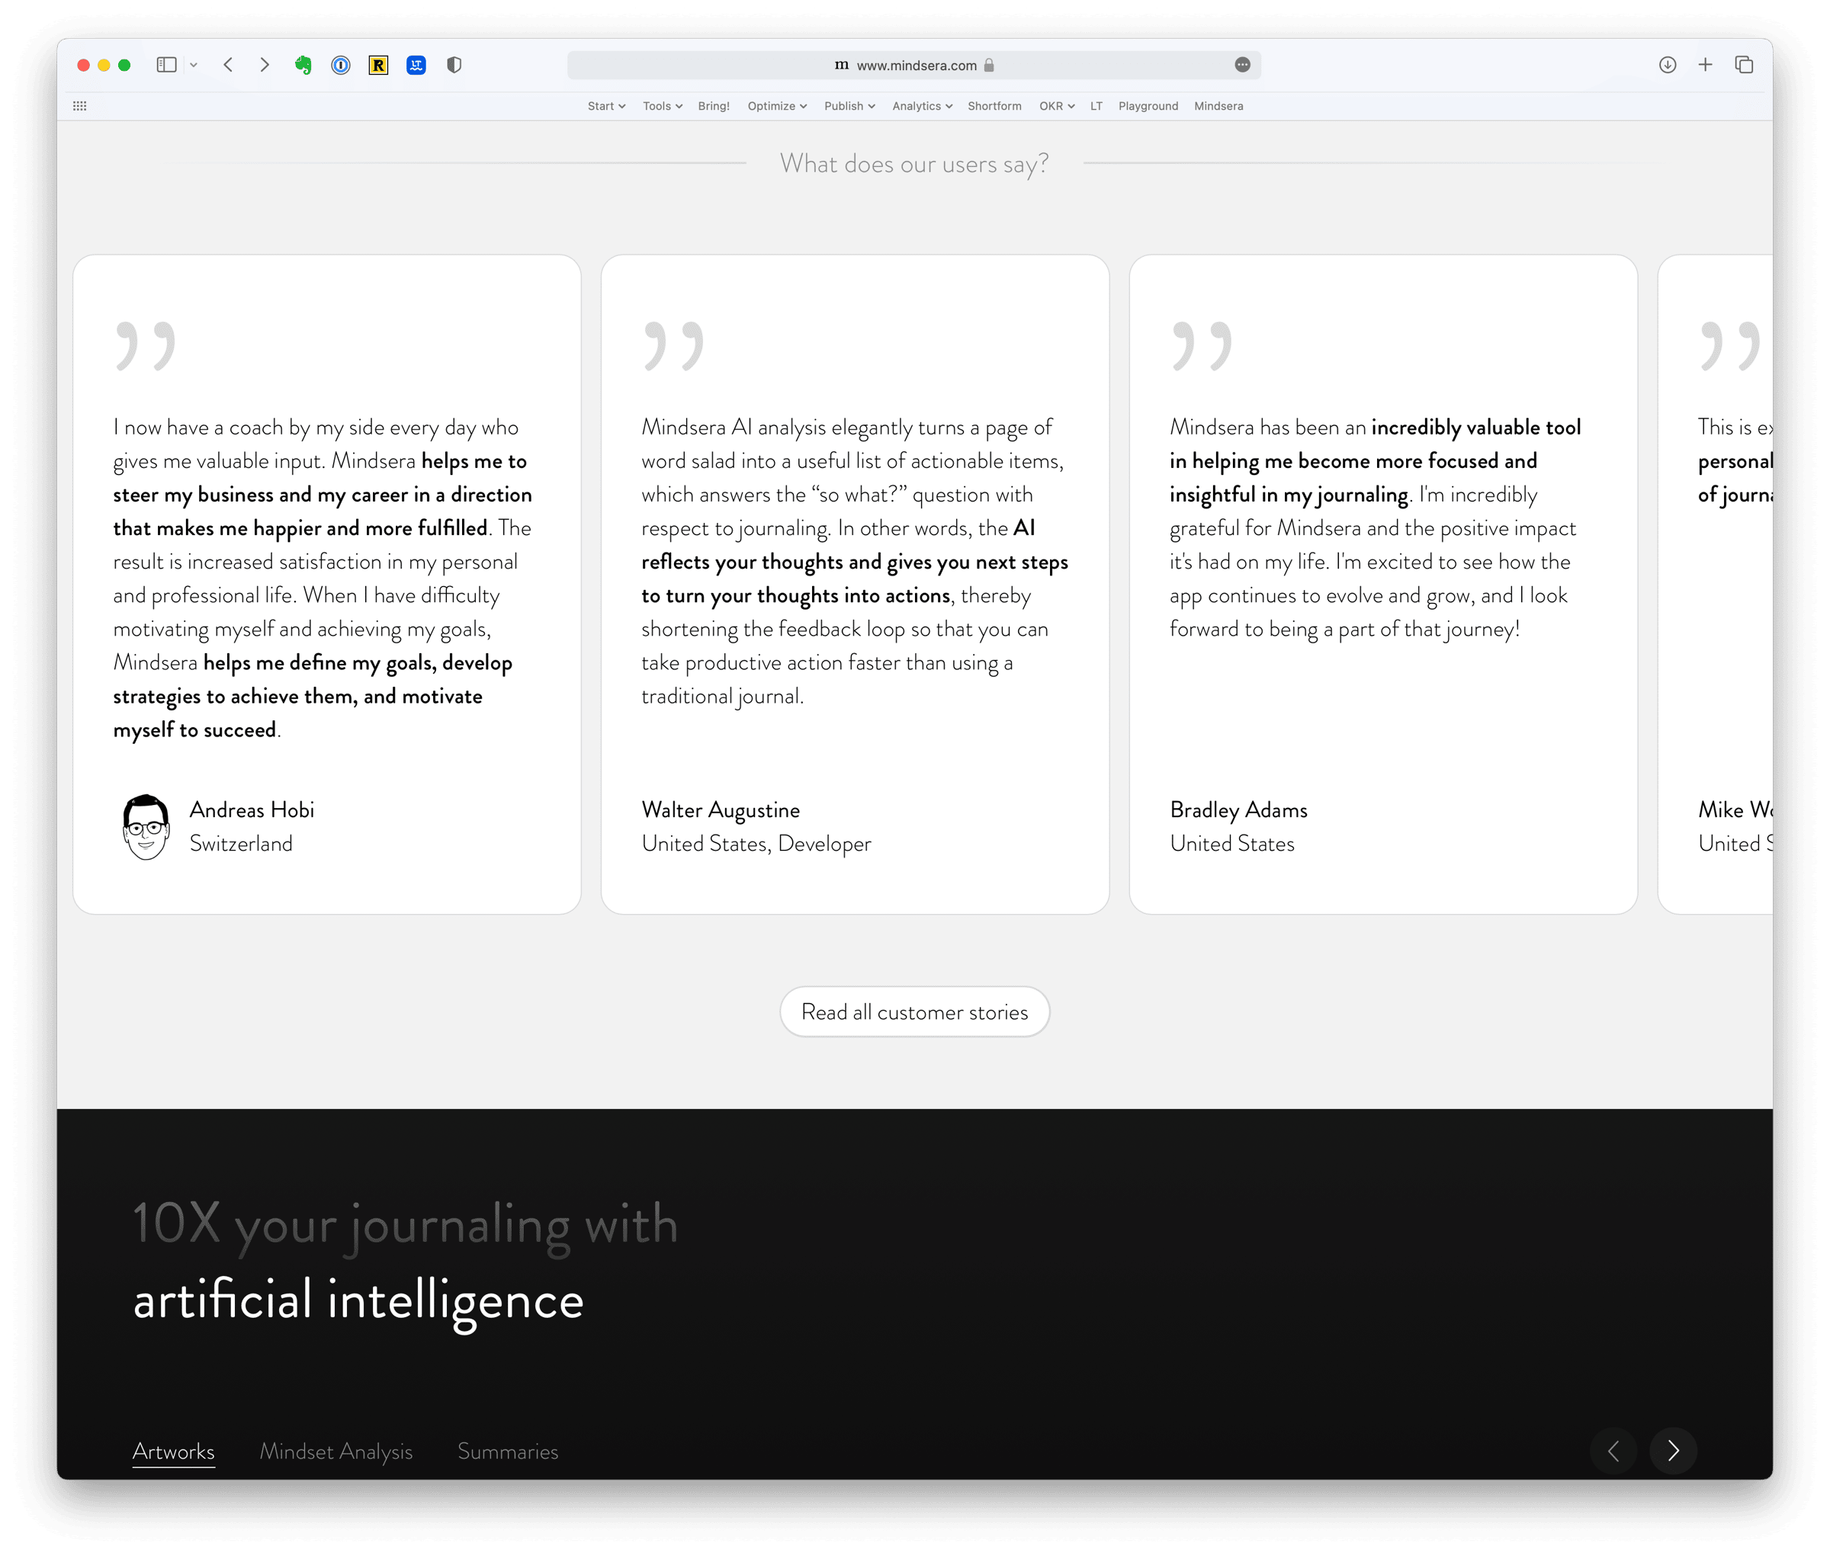This screenshot has height=1555, width=1830.
Task: Open the 1Password extension icon
Action: [340, 64]
